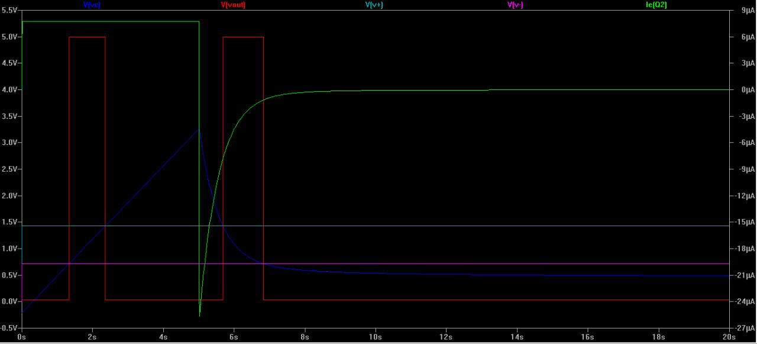Viewport: 757px width, 344px height.
Task: Click the 9µA right axis label
Action: tap(748, 10)
